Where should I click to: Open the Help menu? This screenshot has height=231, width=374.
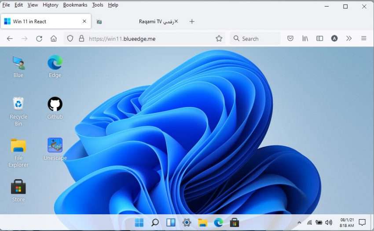(113, 5)
